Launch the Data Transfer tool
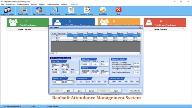Image resolution: width=192 pixels, height=108 pixels. pos(23,11)
